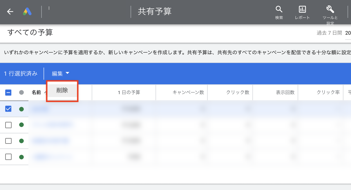Open the second budget name link

(x=52, y=125)
